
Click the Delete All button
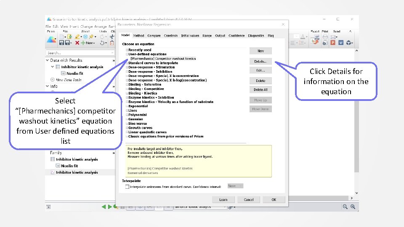tap(260, 90)
